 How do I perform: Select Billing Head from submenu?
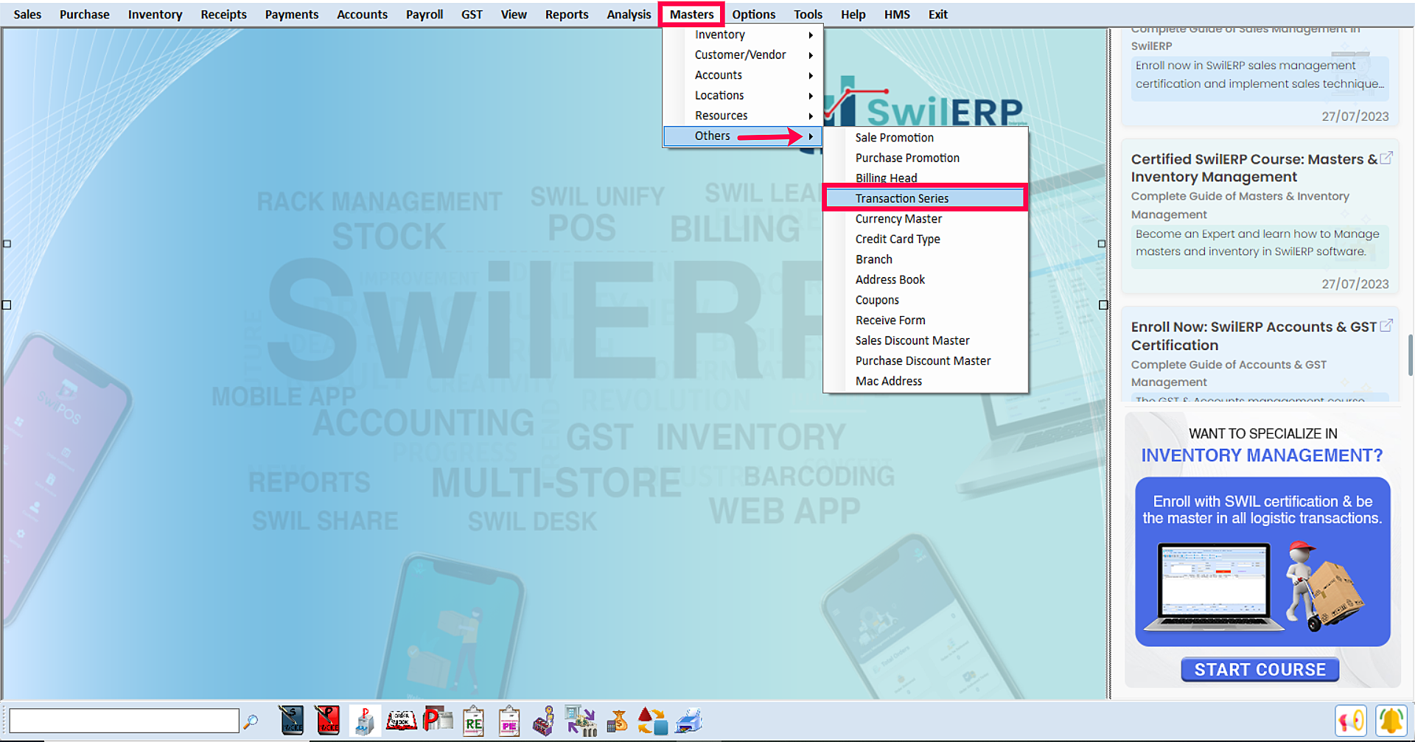coord(926,178)
